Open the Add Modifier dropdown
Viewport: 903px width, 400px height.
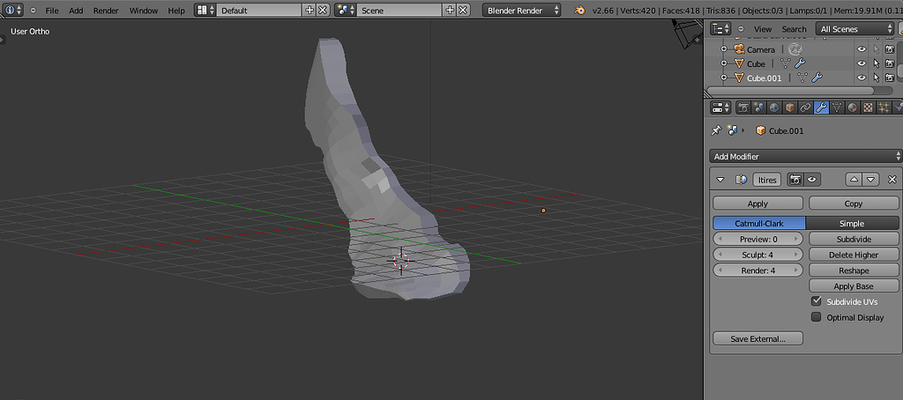click(x=806, y=156)
